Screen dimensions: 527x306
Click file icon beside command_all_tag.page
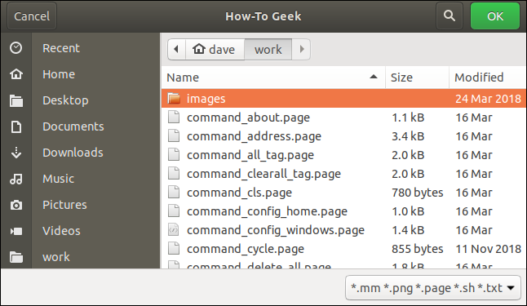(x=174, y=155)
